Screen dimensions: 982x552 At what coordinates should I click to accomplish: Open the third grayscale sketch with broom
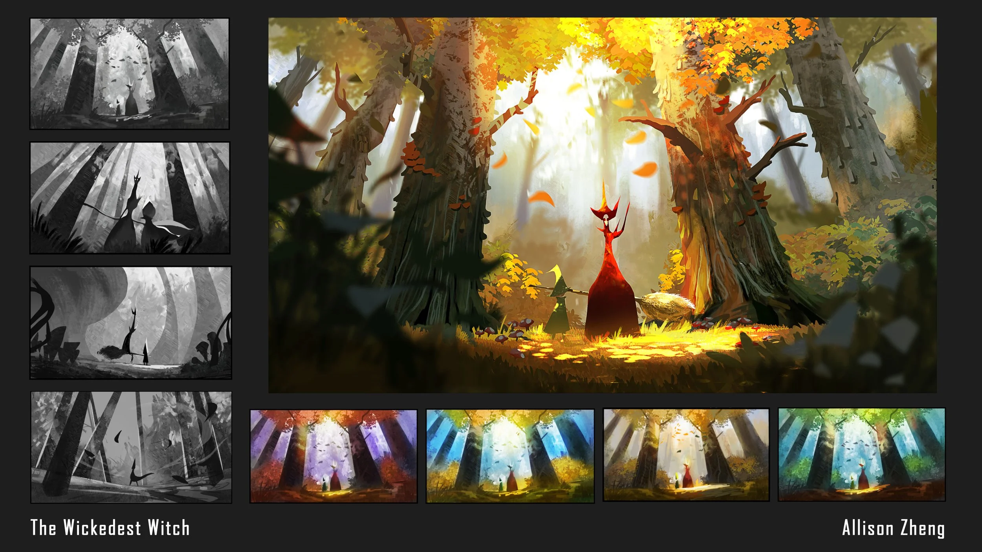click(130, 322)
